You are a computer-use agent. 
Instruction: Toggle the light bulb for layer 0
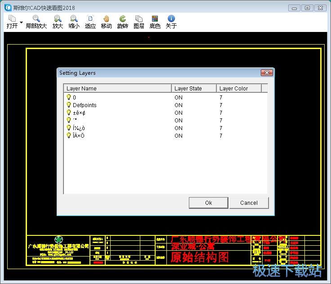[x=69, y=97]
